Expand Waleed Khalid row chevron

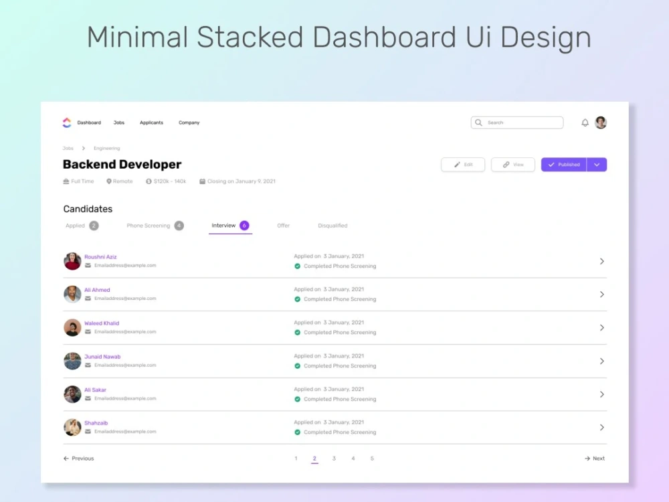602,328
